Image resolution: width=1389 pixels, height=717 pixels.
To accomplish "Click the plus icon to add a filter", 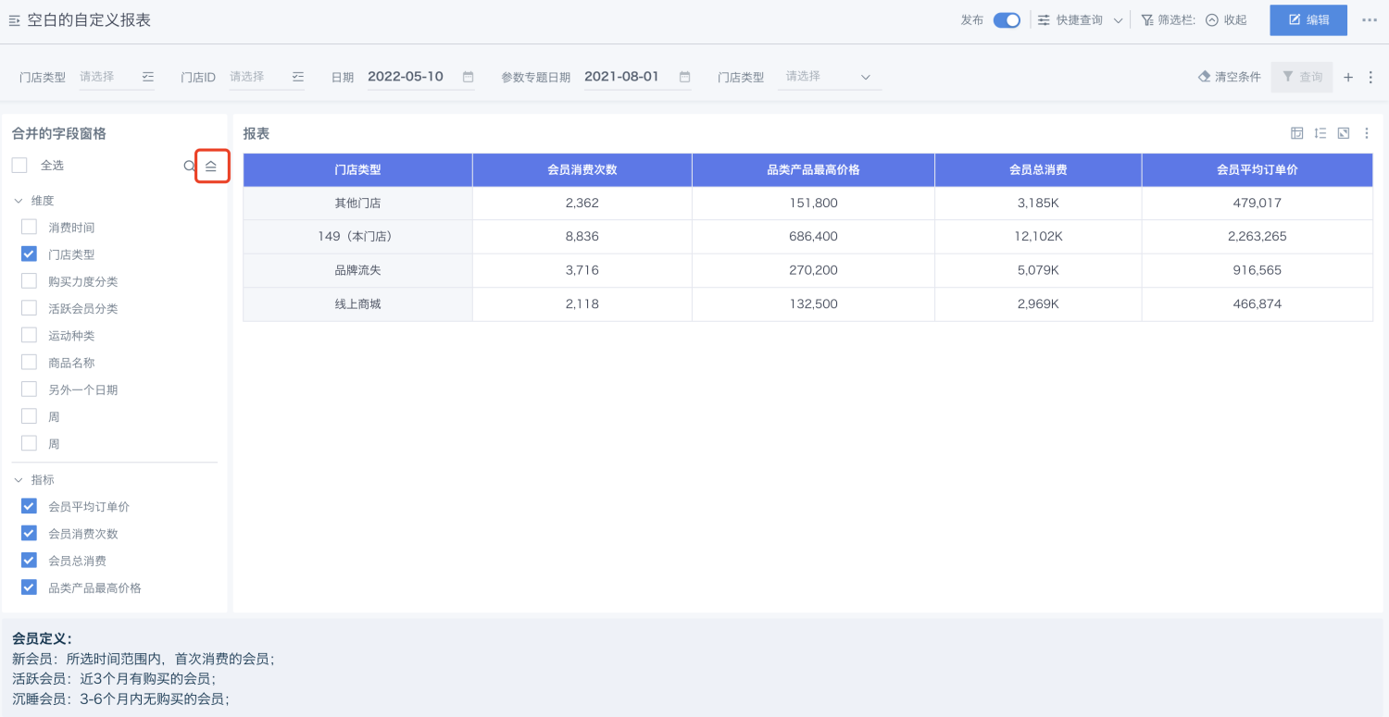I will [x=1348, y=78].
